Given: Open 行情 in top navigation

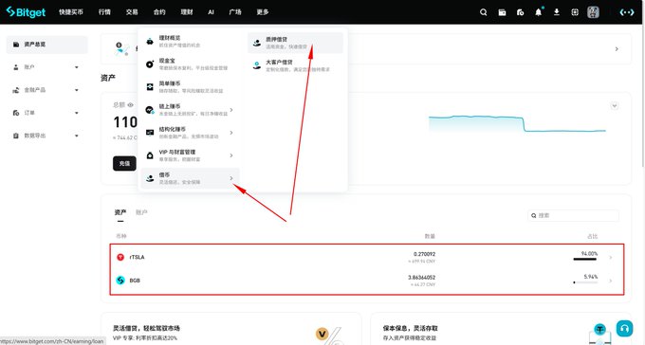Looking at the screenshot, I should (104, 12).
